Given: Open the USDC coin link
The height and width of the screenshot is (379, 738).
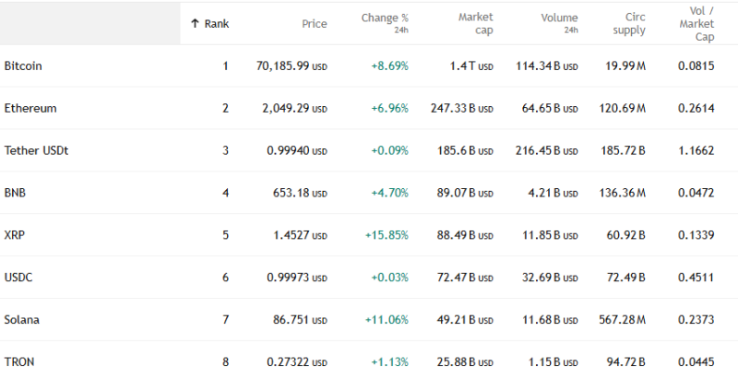Looking at the screenshot, I should (18, 278).
